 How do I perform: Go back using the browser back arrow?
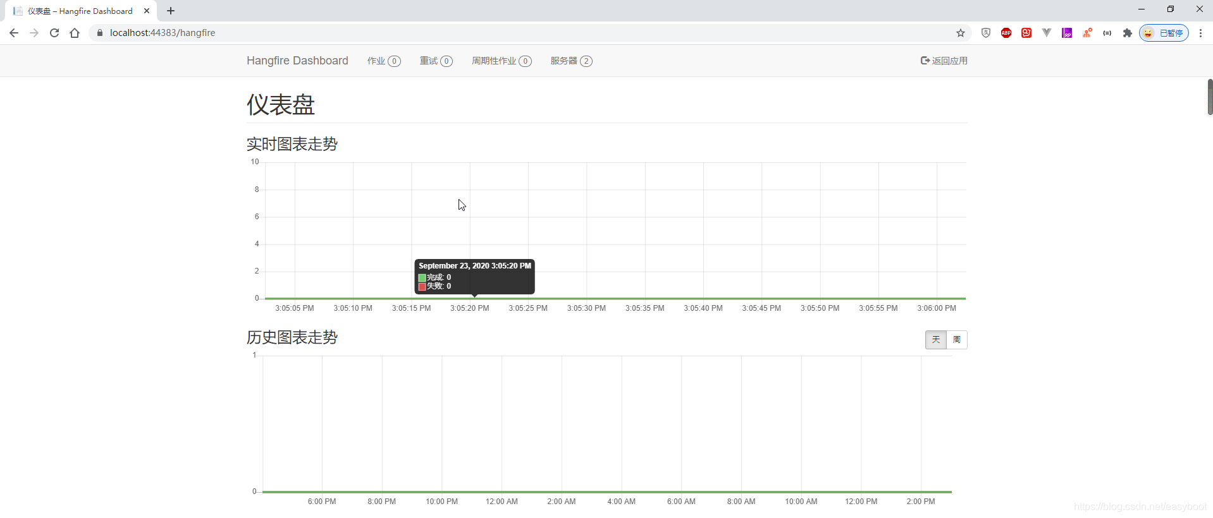pyautogui.click(x=14, y=33)
